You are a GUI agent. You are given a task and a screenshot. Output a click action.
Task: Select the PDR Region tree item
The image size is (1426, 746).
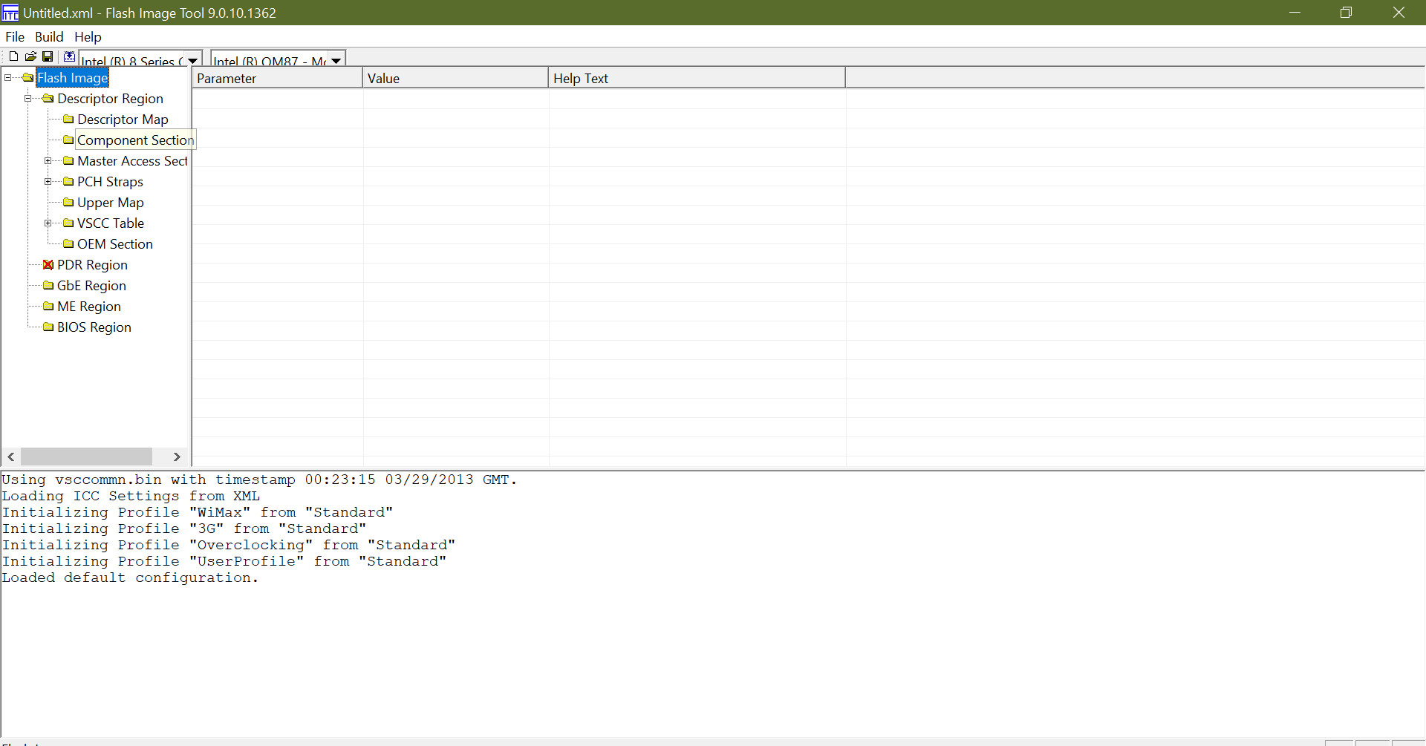point(92,265)
